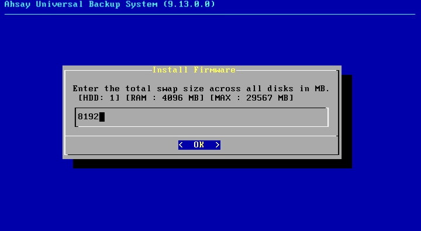The width and height of the screenshot is (421, 231).
Task: Select the 'Install Firmware' dialog title
Action: [x=194, y=70]
